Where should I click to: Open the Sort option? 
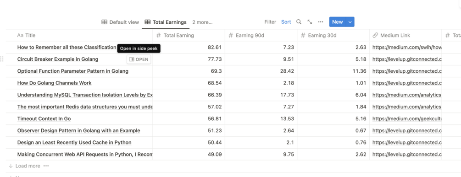click(286, 22)
